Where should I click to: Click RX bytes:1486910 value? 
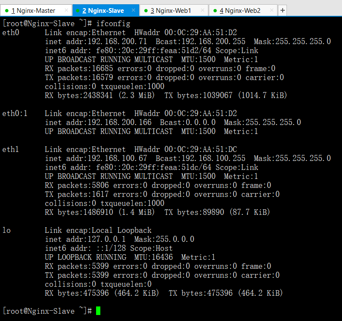click(79, 212)
